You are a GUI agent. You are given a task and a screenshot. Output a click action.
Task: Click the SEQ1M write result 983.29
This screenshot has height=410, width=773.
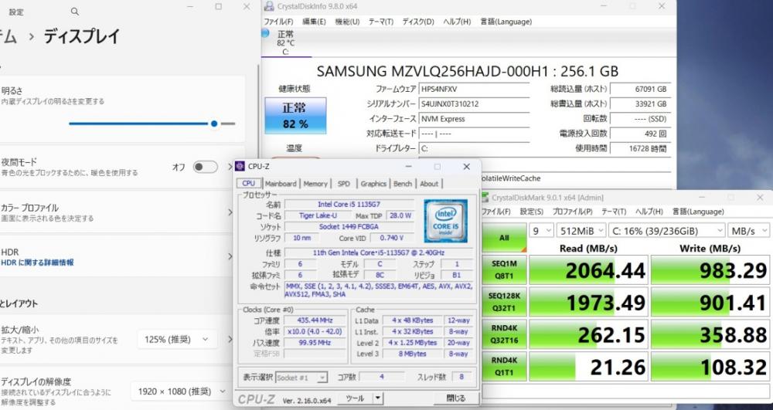click(710, 270)
